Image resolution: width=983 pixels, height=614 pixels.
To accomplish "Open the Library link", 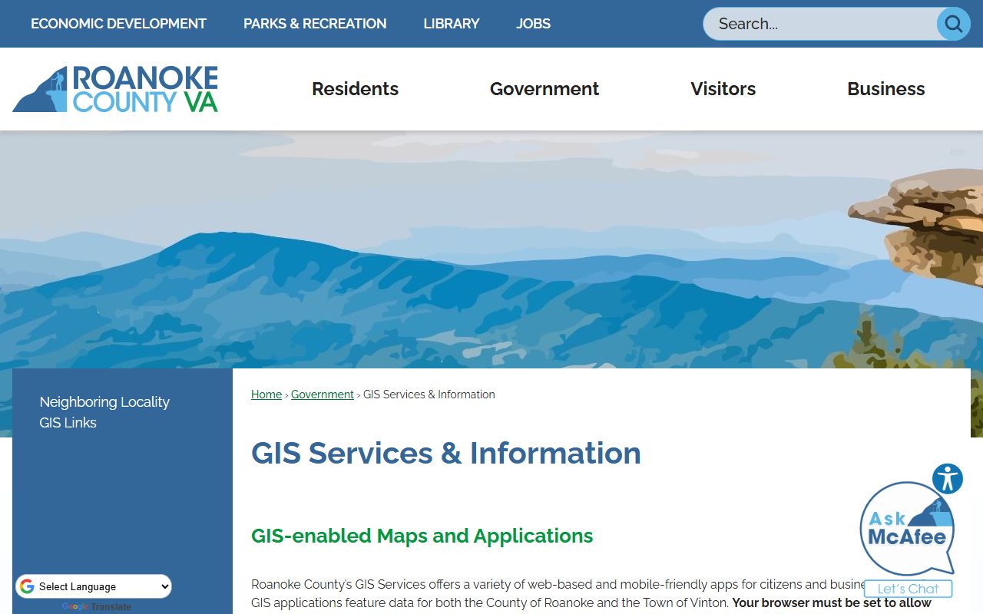I will [451, 24].
